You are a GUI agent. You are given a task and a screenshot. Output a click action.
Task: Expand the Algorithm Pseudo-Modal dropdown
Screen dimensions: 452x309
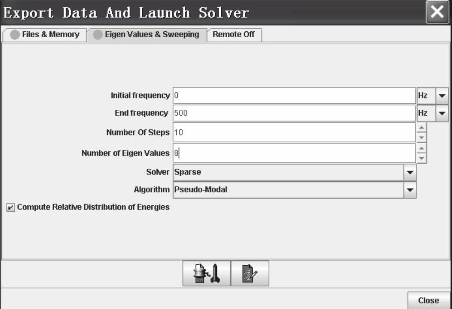(410, 190)
